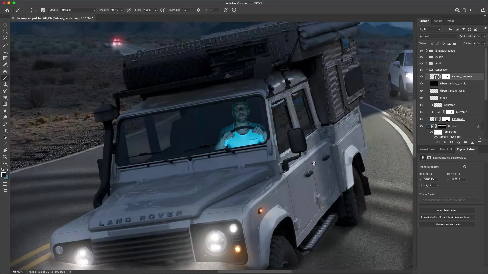The width and height of the screenshot is (488, 274).
Task: Select the Horizontal Type tool
Action: click(x=5, y=130)
